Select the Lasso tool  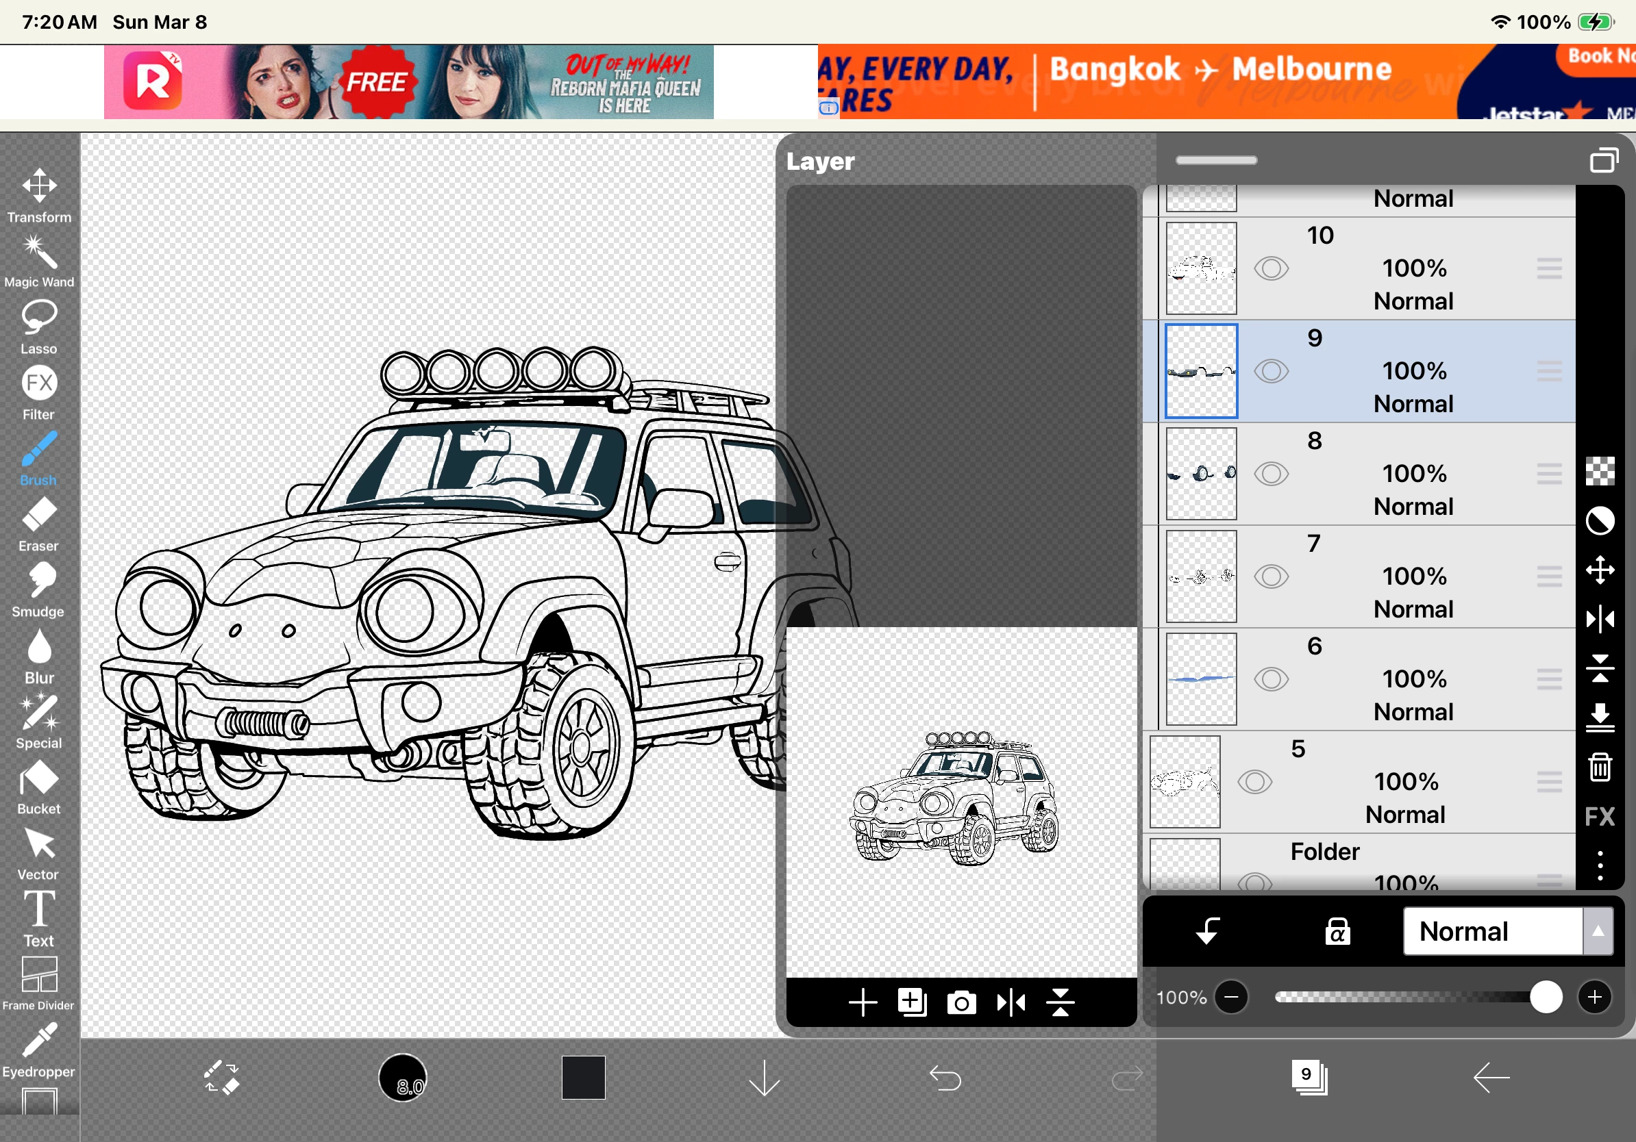click(x=38, y=325)
